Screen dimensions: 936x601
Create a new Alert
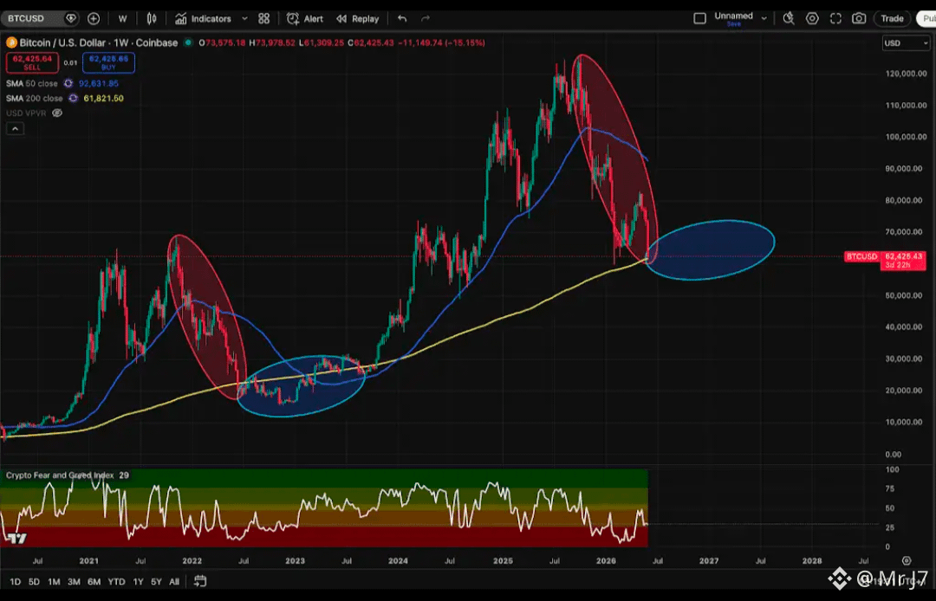pyautogui.click(x=305, y=18)
